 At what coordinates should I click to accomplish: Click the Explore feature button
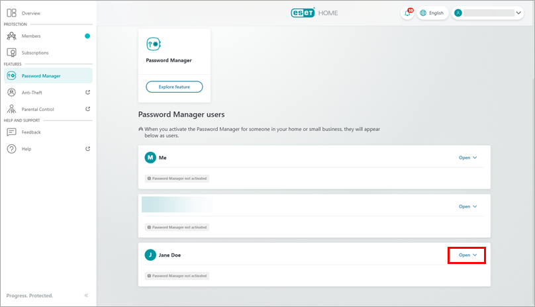[174, 87]
